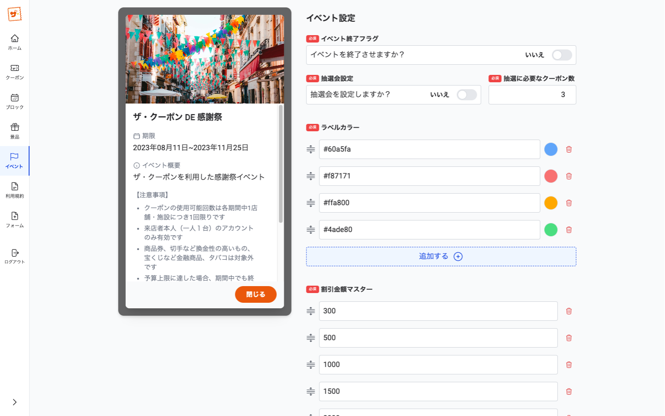Click the 閉じる button in the preview
This screenshot has width=665, height=416.
[x=256, y=294]
